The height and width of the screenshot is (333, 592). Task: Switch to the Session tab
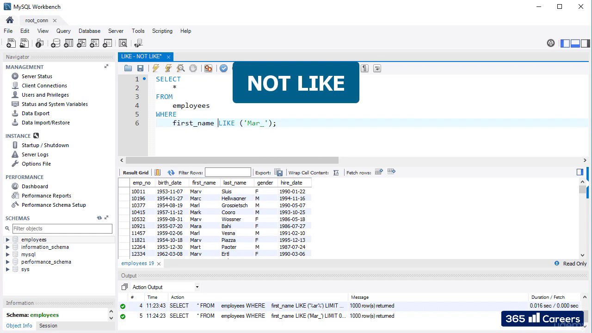48,326
